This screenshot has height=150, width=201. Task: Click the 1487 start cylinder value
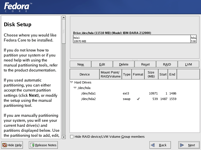click(164, 99)
